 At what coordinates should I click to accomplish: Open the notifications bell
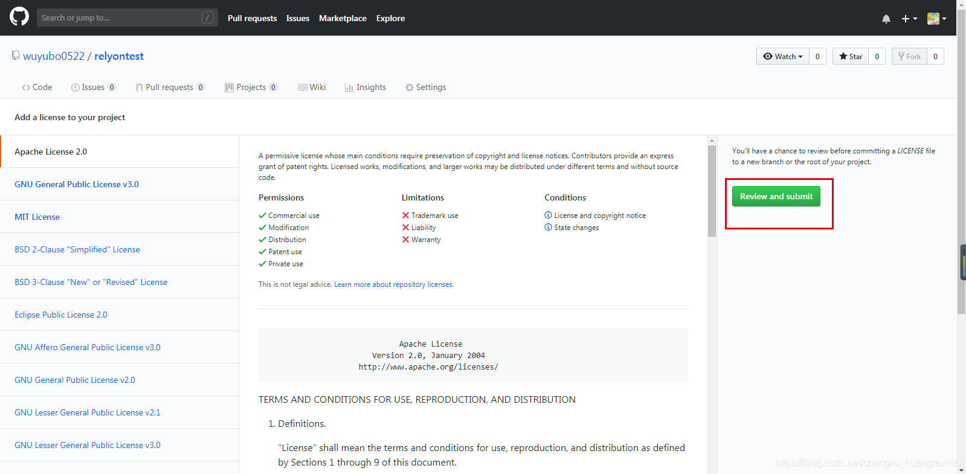pyautogui.click(x=886, y=19)
